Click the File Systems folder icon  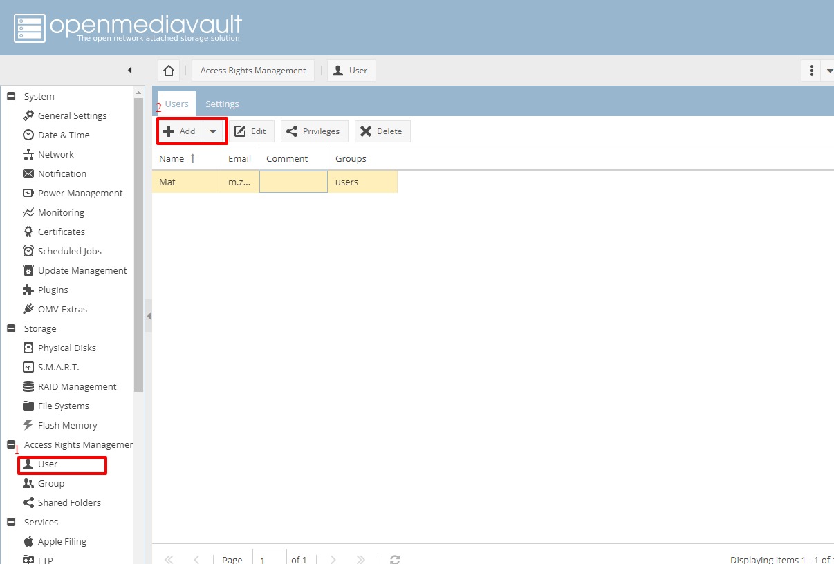[x=28, y=406]
